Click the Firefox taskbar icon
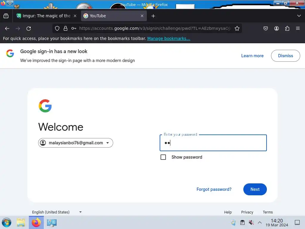 pos(36,222)
